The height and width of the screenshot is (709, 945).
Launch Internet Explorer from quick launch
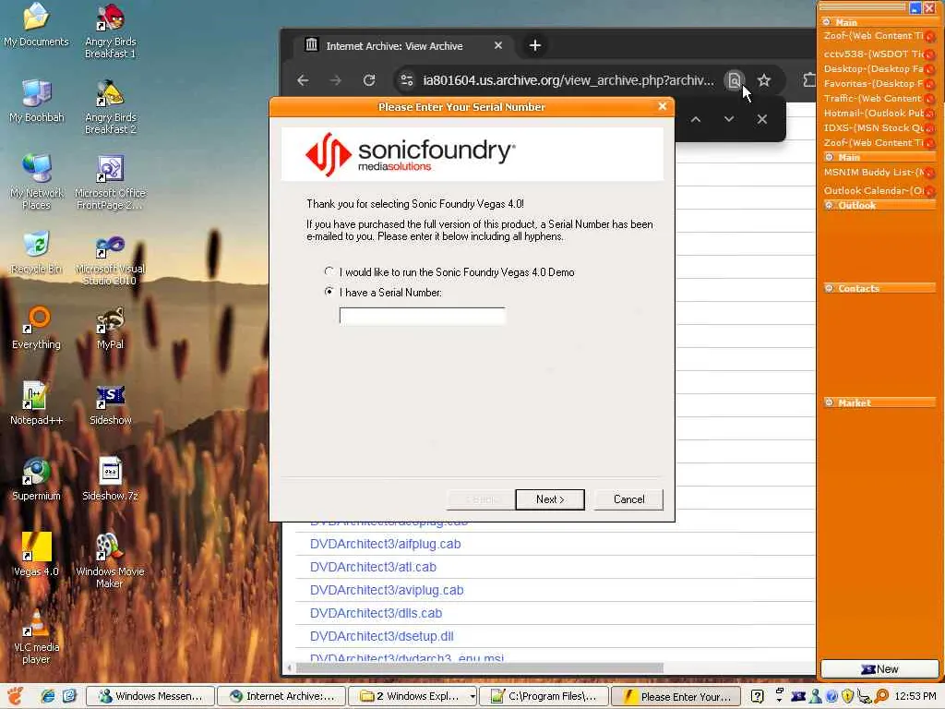pyautogui.click(x=48, y=696)
